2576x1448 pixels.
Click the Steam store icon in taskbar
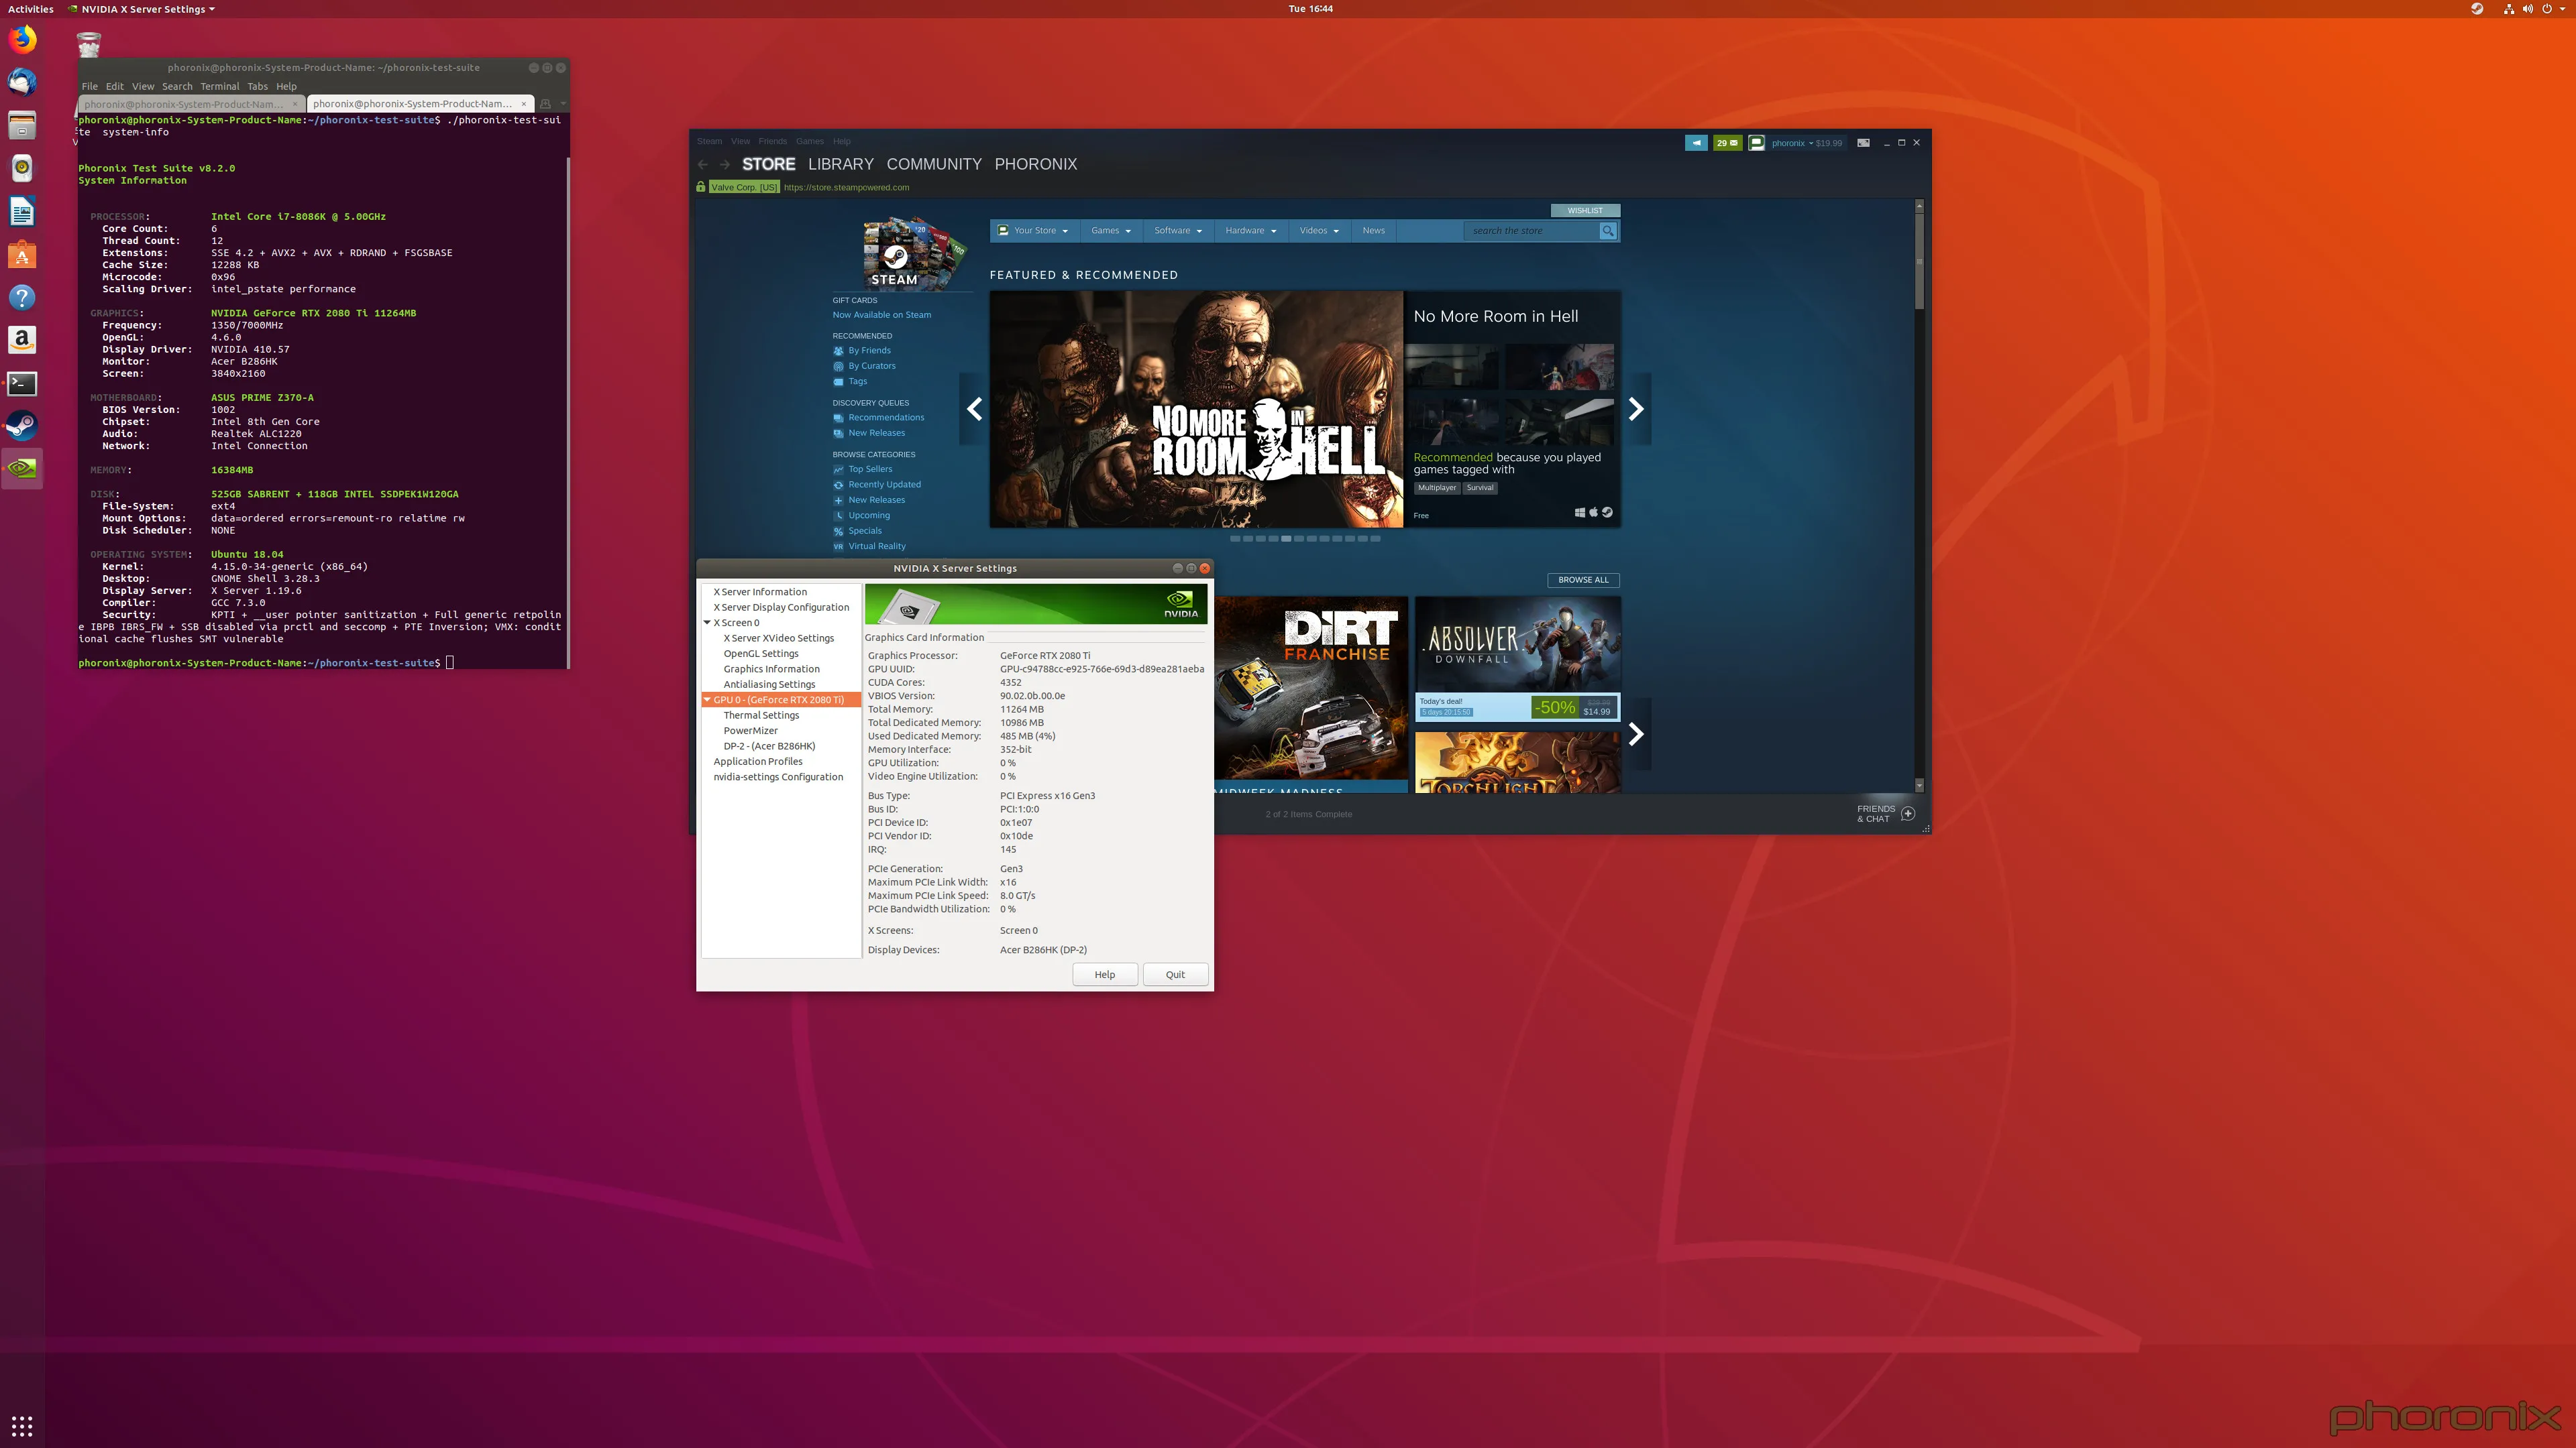click(x=21, y=426)
